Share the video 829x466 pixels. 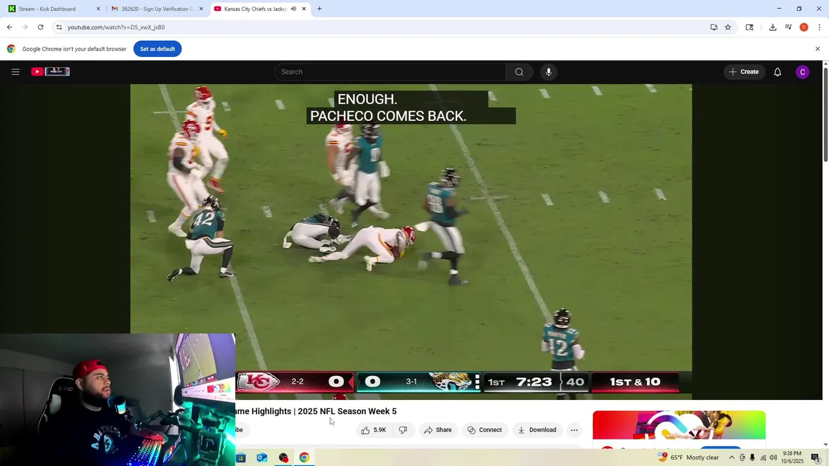pyautogui.click(x=438, y=430)
